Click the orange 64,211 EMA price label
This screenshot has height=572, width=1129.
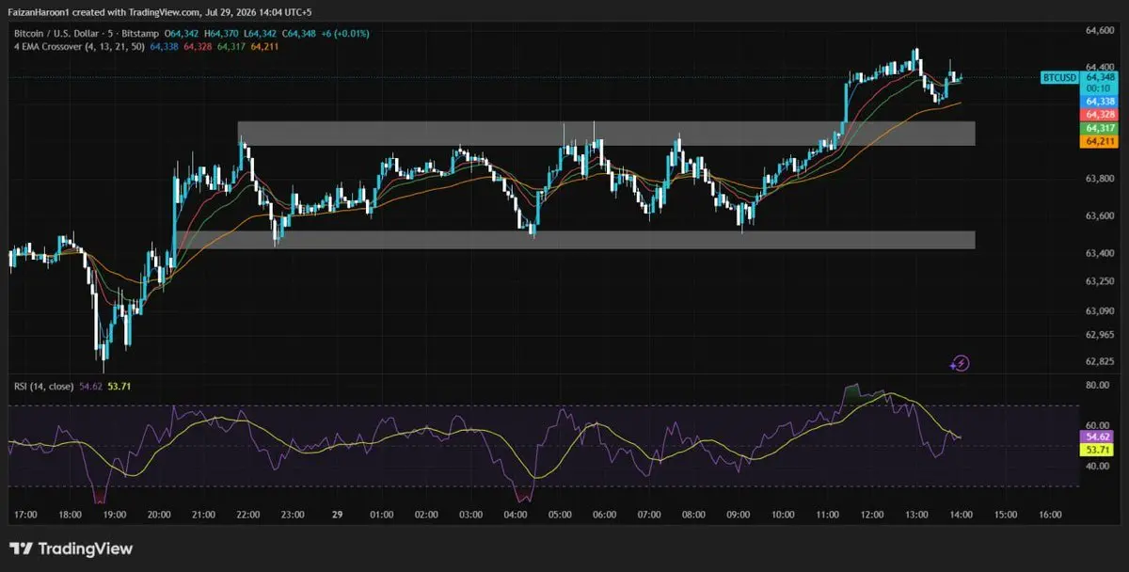[x=1100, y=141]
